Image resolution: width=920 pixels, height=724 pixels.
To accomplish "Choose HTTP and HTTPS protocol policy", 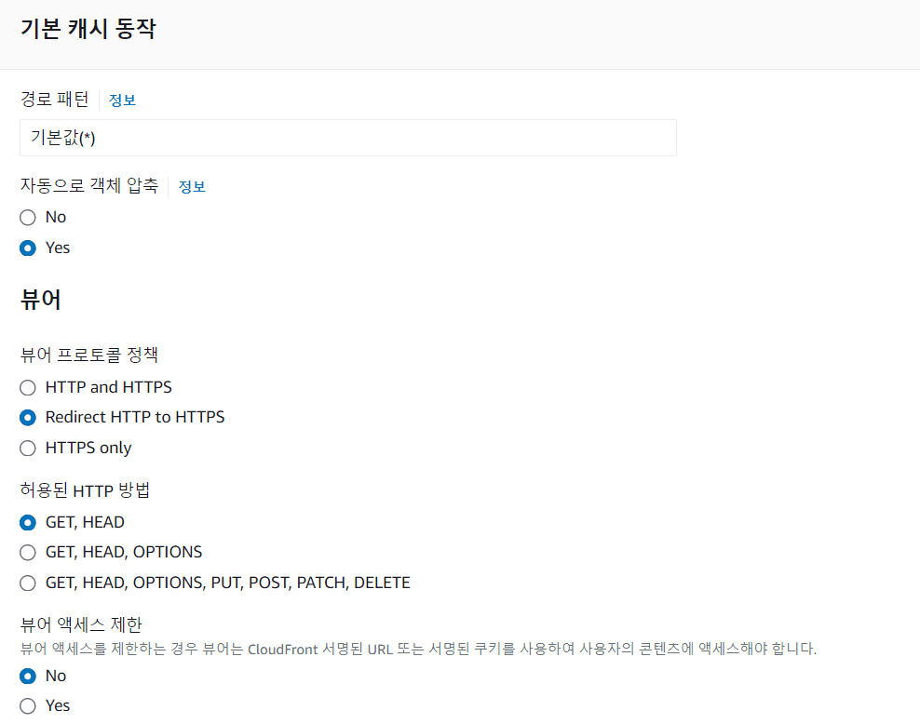I will (28, 387).
